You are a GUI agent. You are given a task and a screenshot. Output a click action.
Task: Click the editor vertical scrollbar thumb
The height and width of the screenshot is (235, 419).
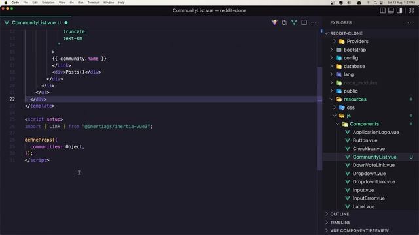[x=319, y=119]
